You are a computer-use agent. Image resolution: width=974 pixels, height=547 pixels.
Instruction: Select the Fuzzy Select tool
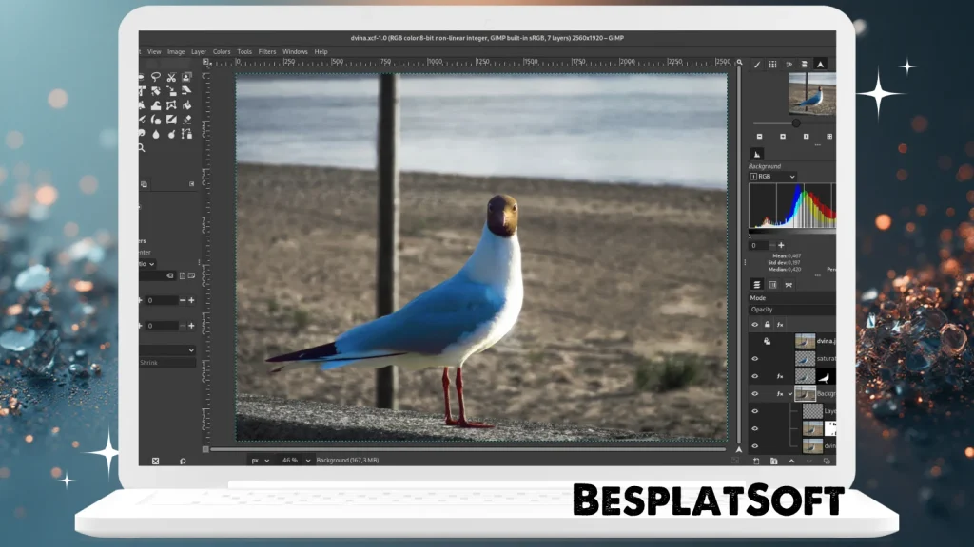[x=141, y=78]
